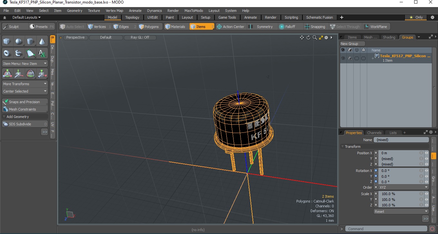This screenshot has width=438, height=234.
Task: Click the viewport zoom magnifier icon
Action: (315, 38)
